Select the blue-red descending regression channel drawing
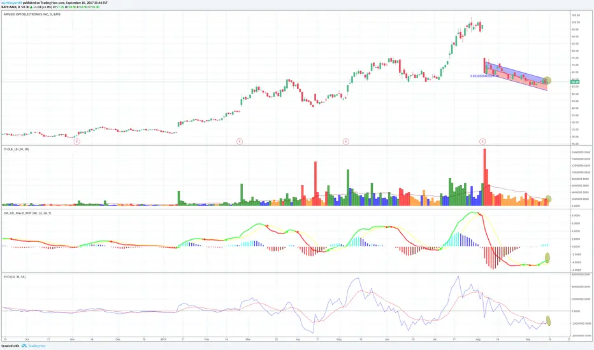The height and width of the screenshot is (350, 594). click(x=515, y=76)
